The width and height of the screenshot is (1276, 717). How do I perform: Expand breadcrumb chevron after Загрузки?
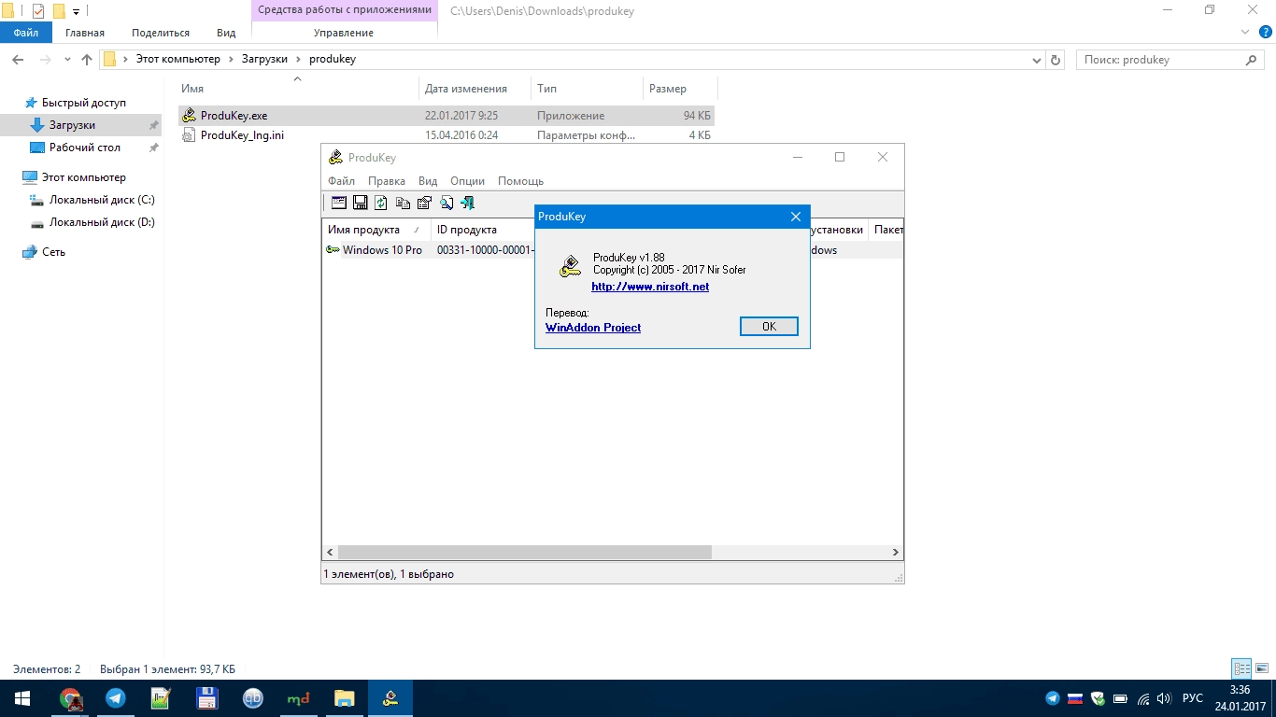(299, 60)
